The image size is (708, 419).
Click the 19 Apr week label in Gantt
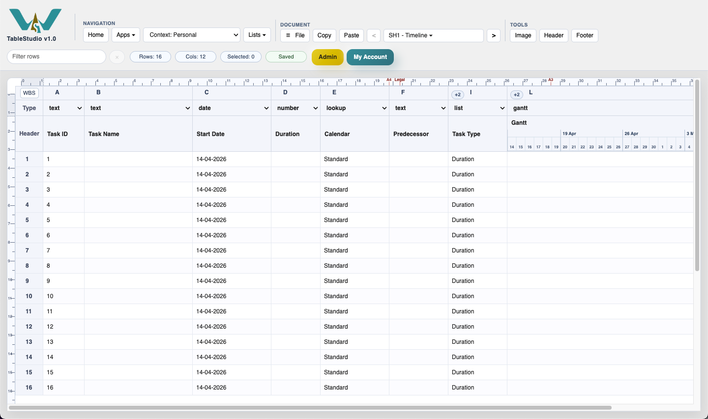569,134
